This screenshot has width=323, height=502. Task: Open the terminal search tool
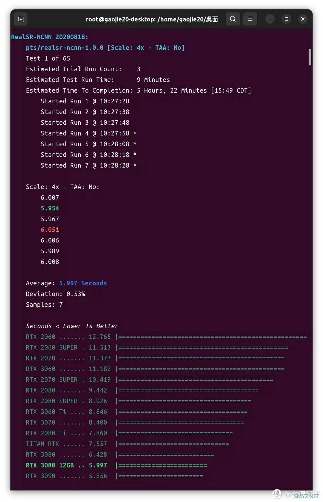pyautogui.click(x=233, y=19)
